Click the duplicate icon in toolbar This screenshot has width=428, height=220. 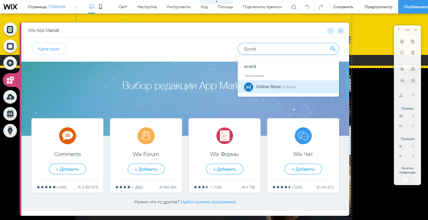point(402,52)
